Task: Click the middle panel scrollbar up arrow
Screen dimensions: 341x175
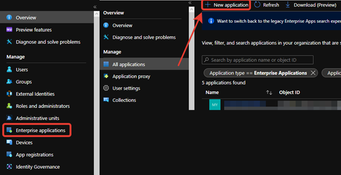Action: point(192,10)
